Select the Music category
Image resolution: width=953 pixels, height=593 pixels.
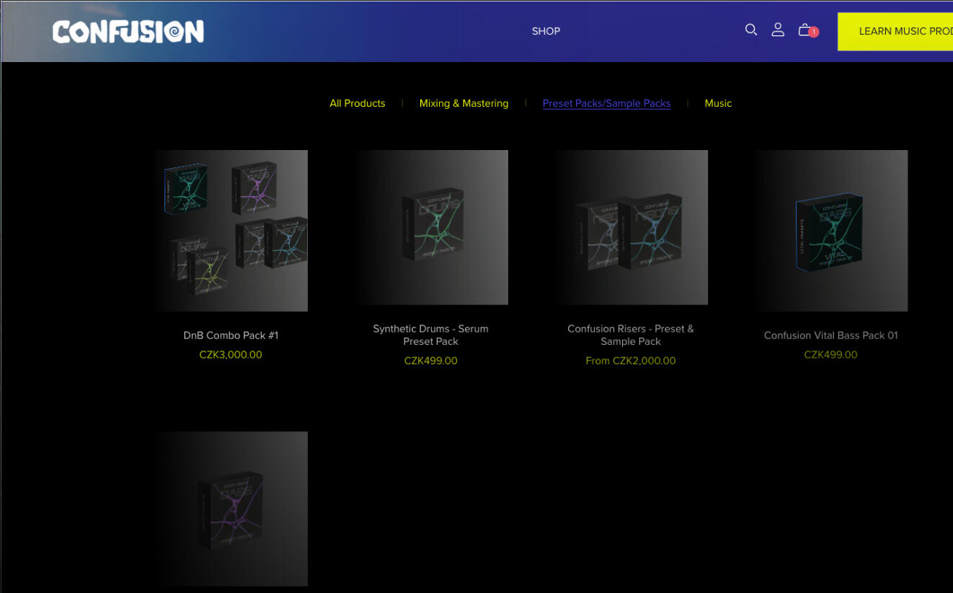(x=718, y=103)
